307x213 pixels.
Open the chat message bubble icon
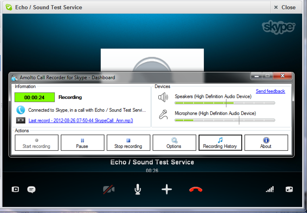coord(31,189)
